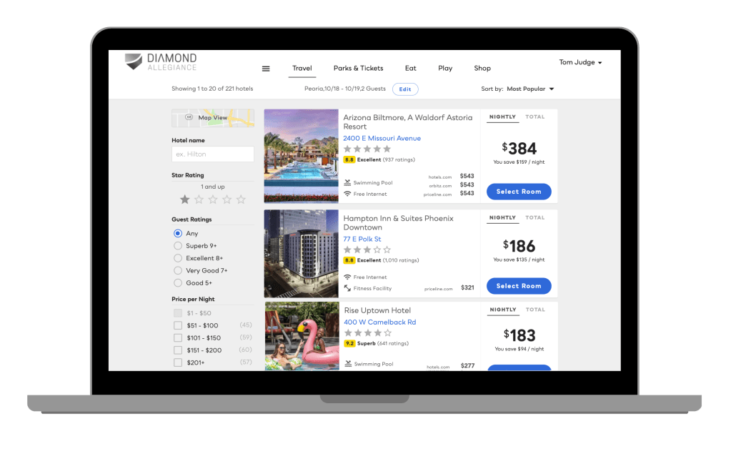This screenshot has height=459, width=731.
Task: Click the 9.2 rating badge for Rise Uptown
Action: [349, 343]
